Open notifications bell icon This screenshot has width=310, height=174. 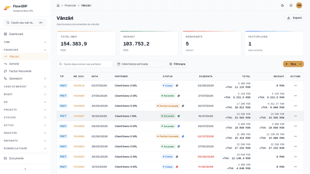pyautogui.click(x=291, y=5)
